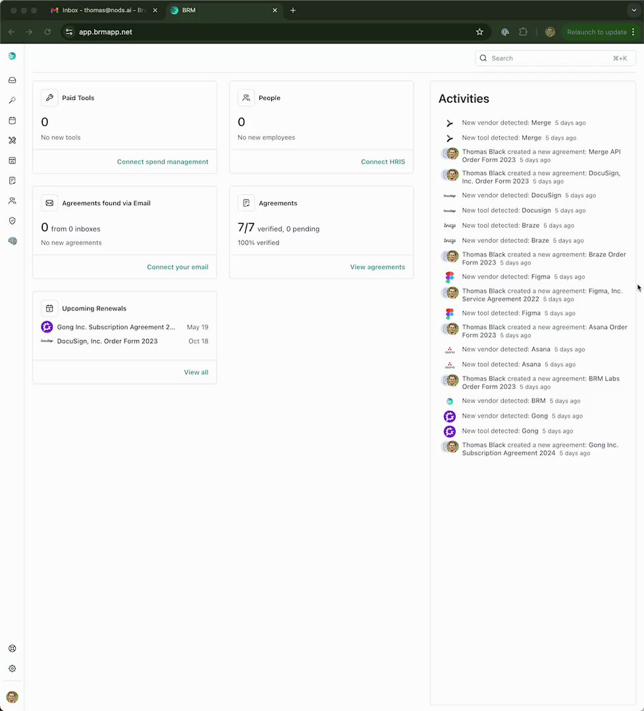Screen dimensions: 644x711
Task: Click New vendor detected: Gong activity
Action: [x=522, y=416]
